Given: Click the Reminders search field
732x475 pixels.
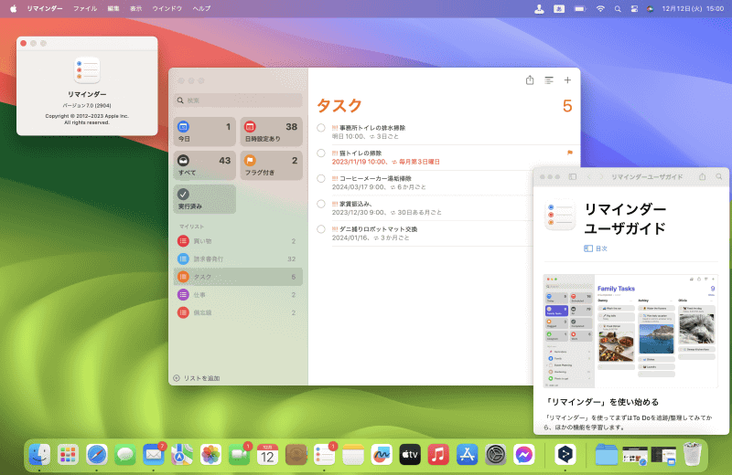Looking at the screenshot, I should pos(238,100).
